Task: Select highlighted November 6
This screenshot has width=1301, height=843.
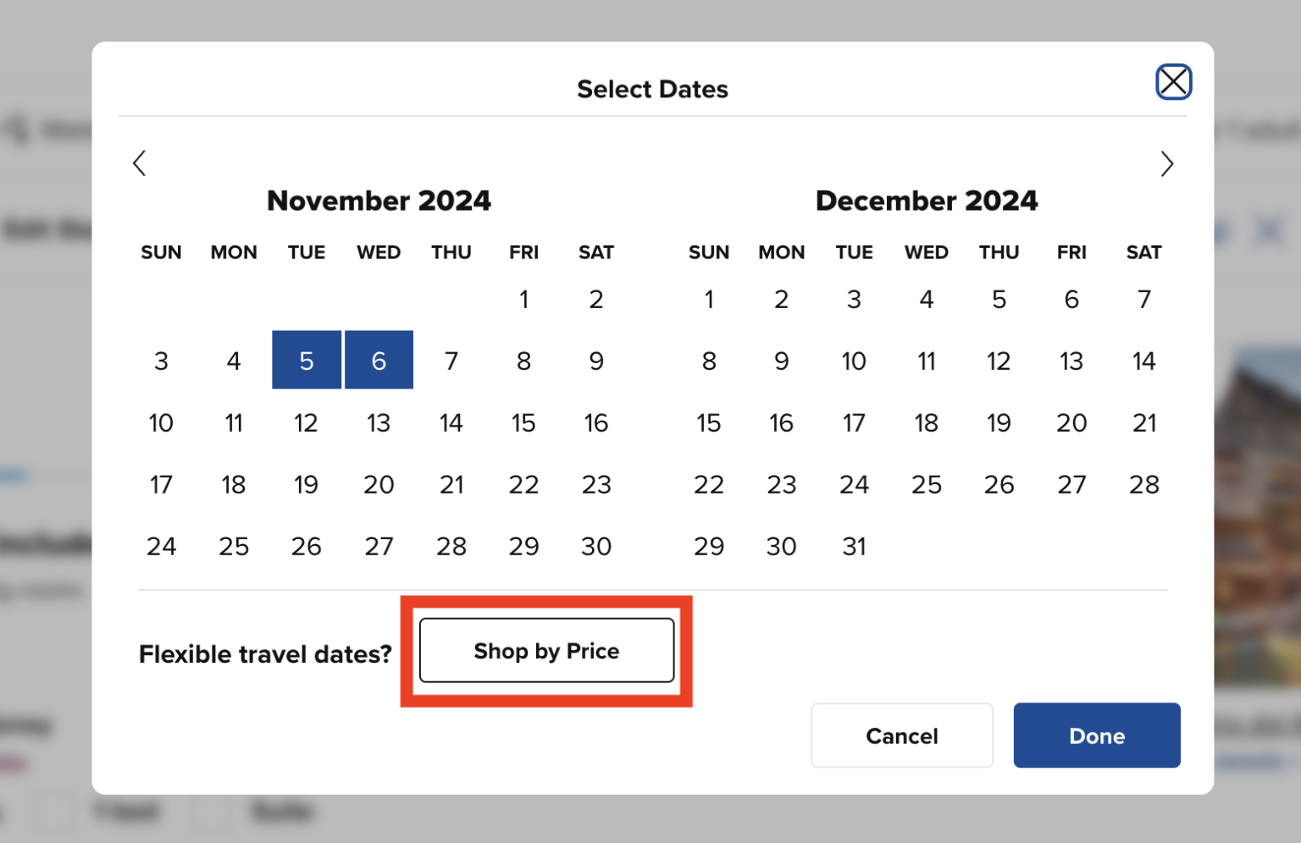Action: coord(379,361)
